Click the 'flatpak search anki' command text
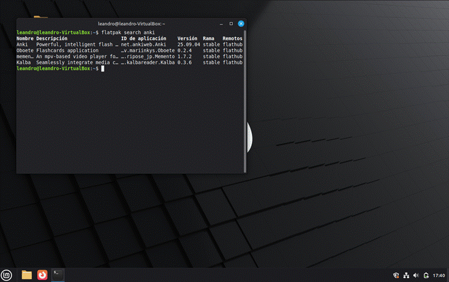This screenshot has height=282, width=449. 128,33
